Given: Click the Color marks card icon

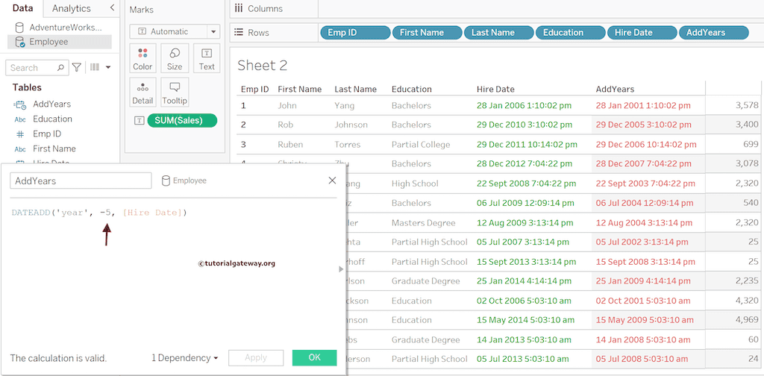Looking at the screenshot, I should (143, 53).
